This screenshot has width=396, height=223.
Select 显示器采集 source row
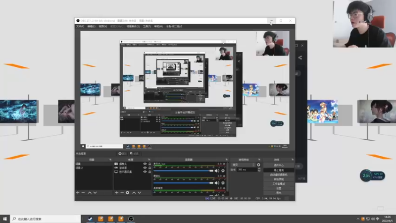132,171
